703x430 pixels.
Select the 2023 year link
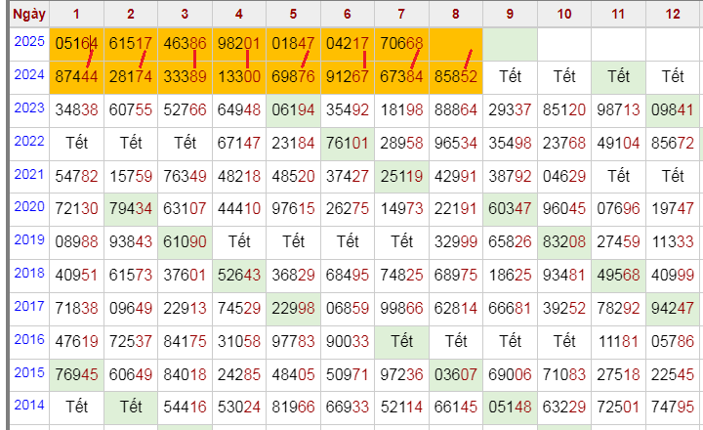point(29,107)
